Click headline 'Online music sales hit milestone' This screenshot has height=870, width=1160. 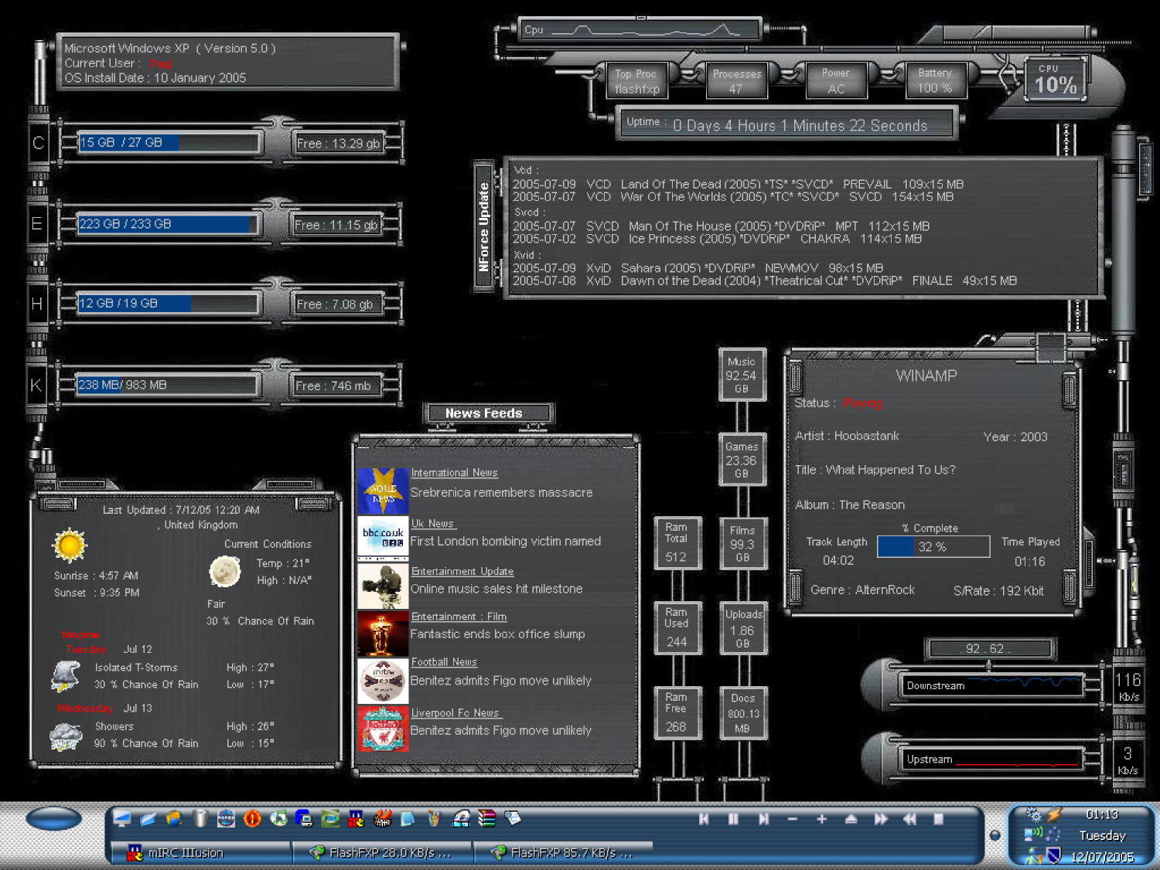[x=496, y=589]
